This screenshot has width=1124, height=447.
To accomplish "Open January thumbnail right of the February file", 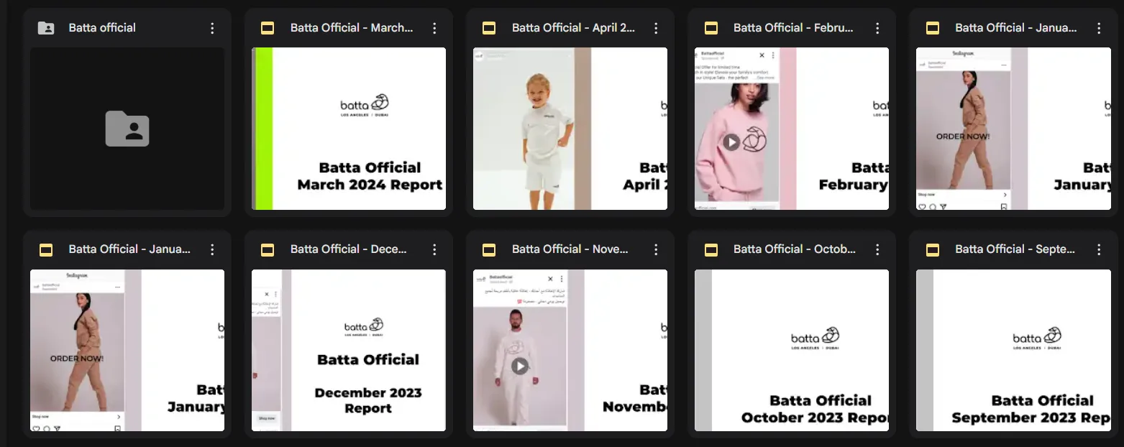I will tap(1013, 129).
